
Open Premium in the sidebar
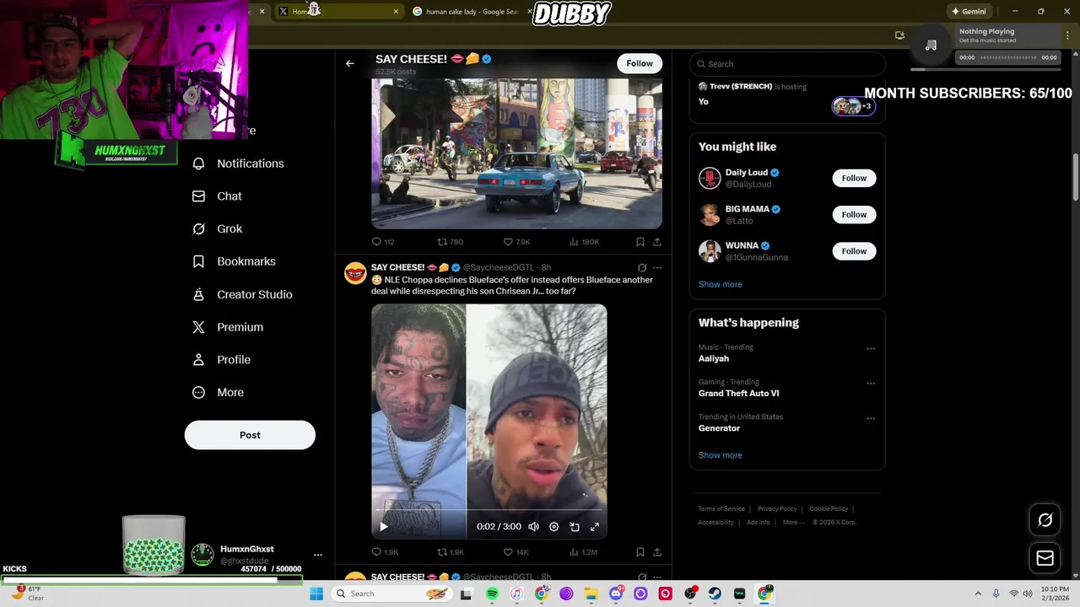tap(227, 327)
